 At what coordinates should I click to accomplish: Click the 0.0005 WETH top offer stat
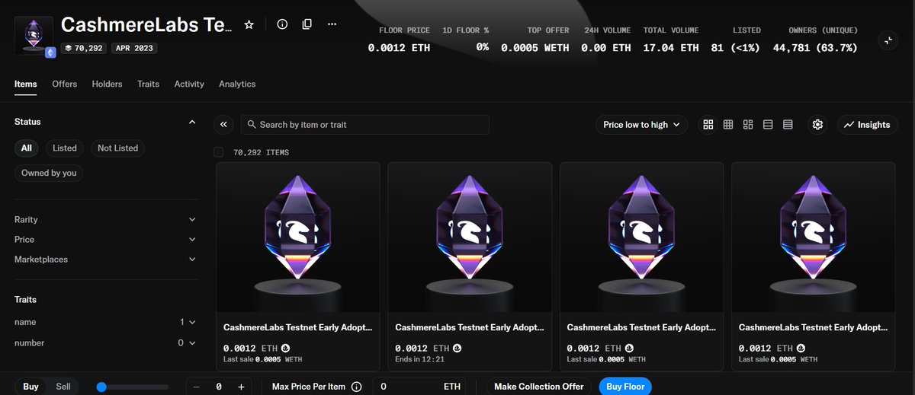(x=535, y=47)
